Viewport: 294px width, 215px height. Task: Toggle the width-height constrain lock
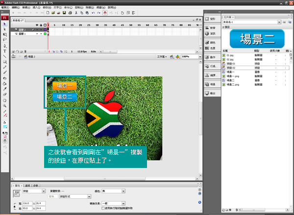(14, 206)
